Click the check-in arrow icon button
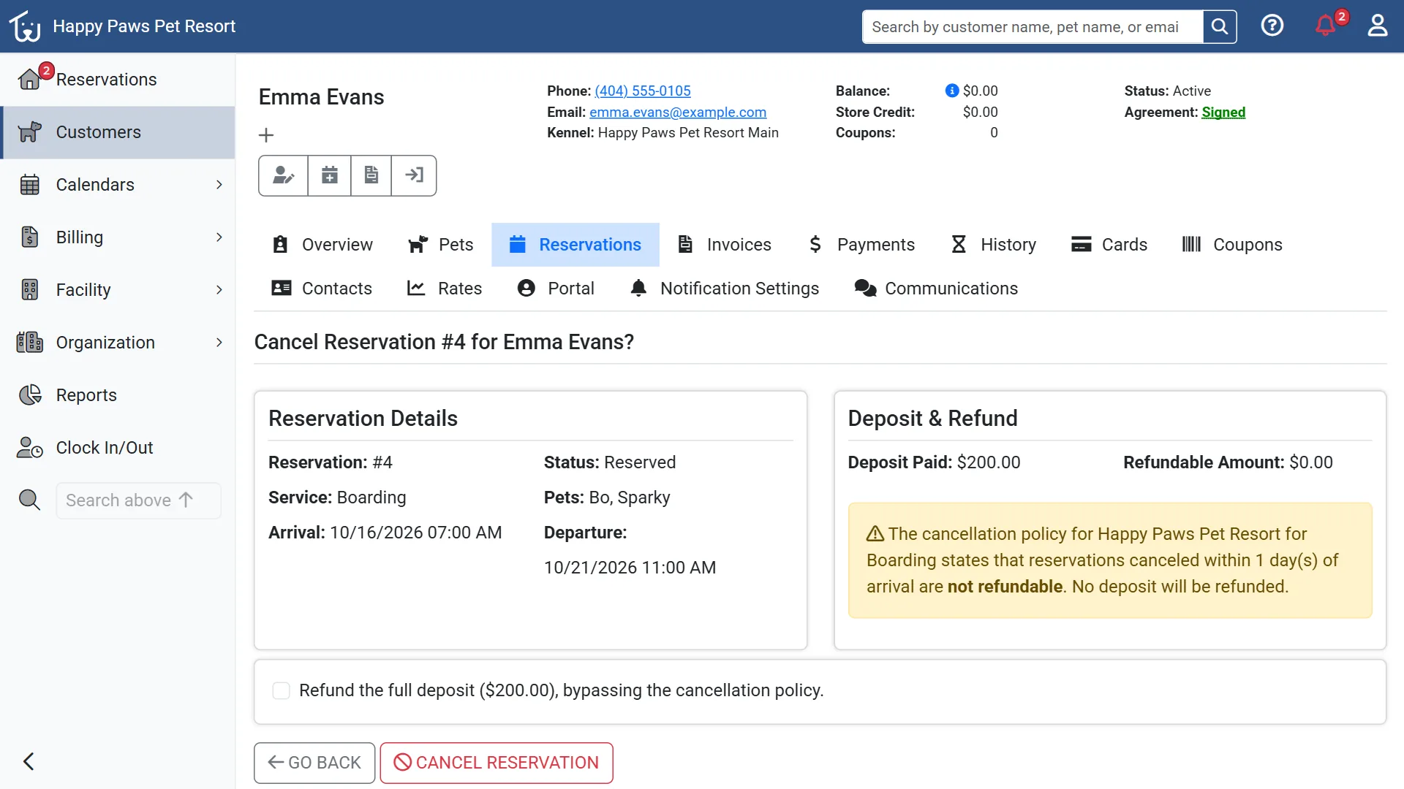The image size is (1404, 789). tap(415, 175)
